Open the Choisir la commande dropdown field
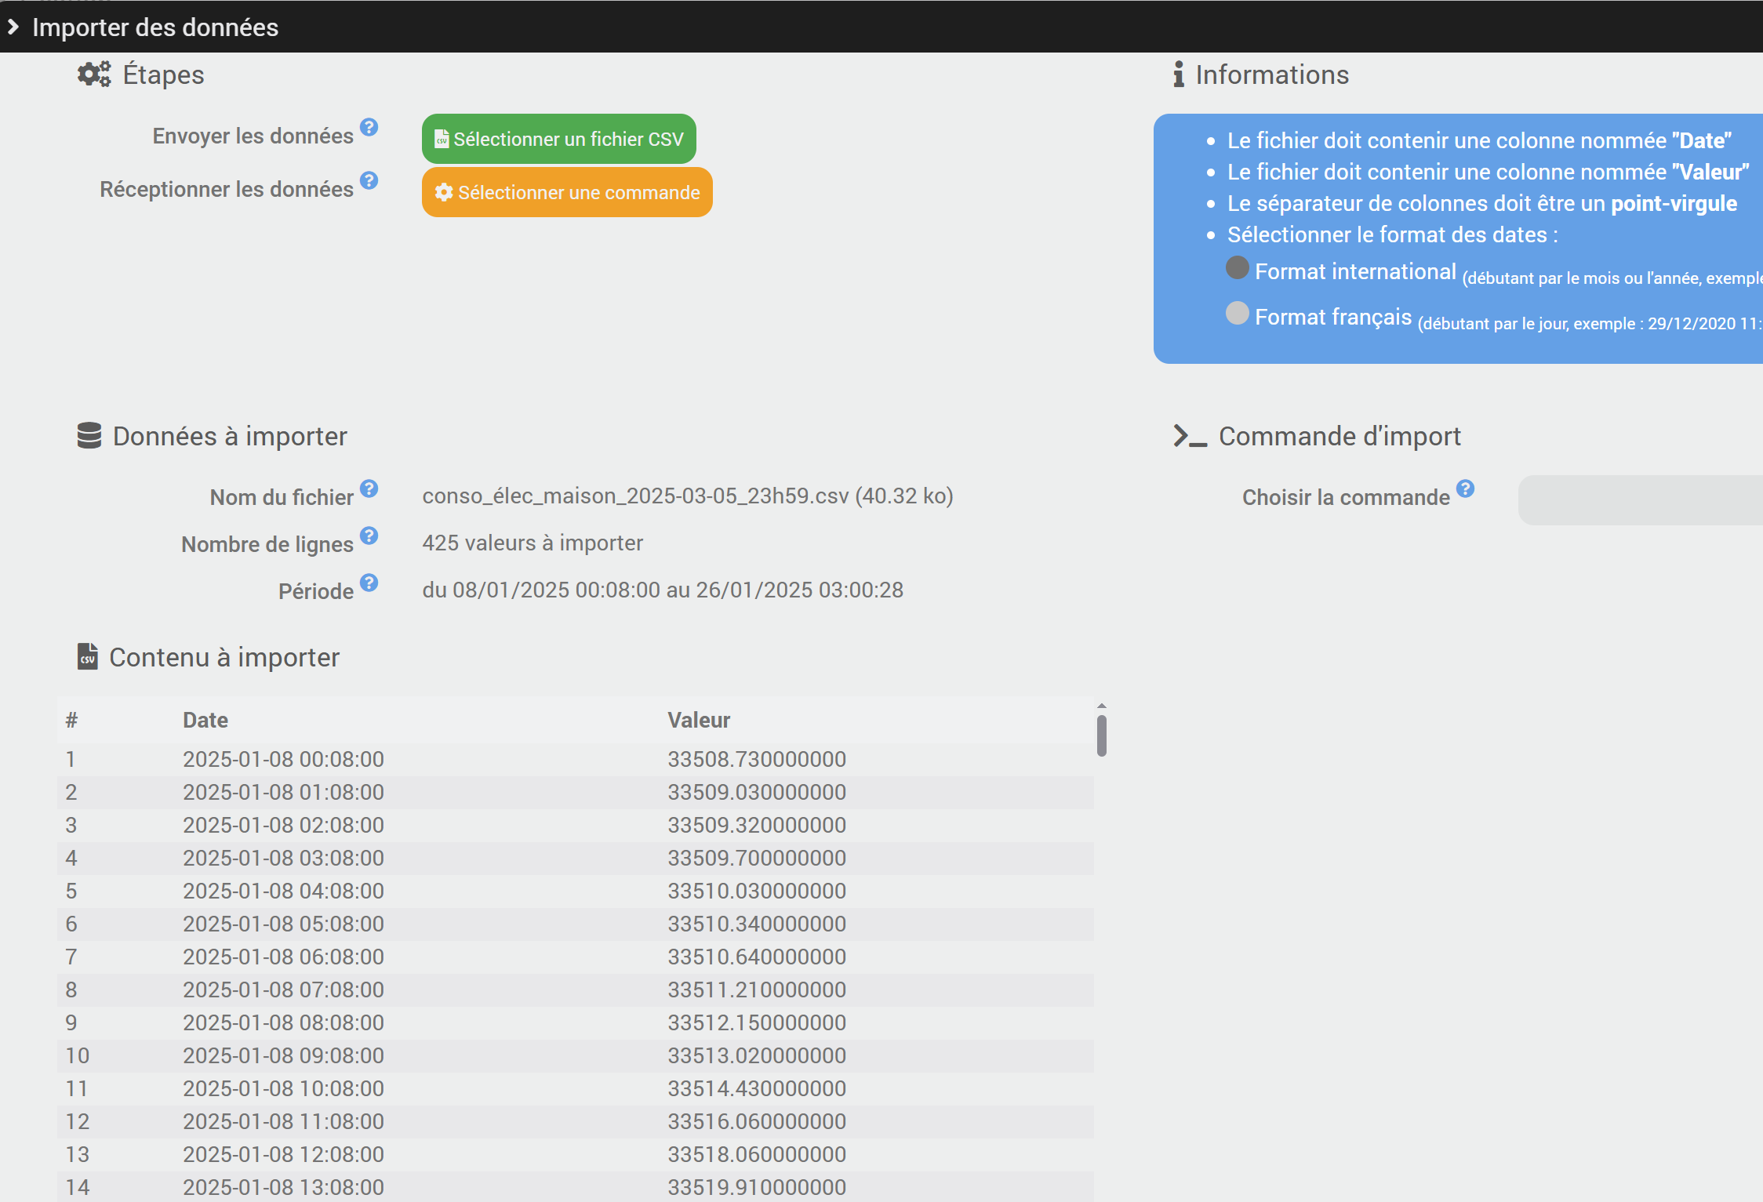This screenshot has width=1763, height=1202. (1639, 499)
